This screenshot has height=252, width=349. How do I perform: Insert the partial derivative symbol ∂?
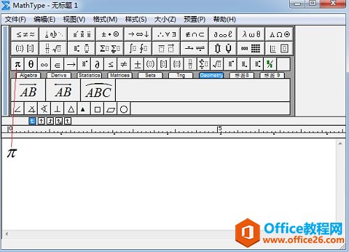(x=98, y=64)
